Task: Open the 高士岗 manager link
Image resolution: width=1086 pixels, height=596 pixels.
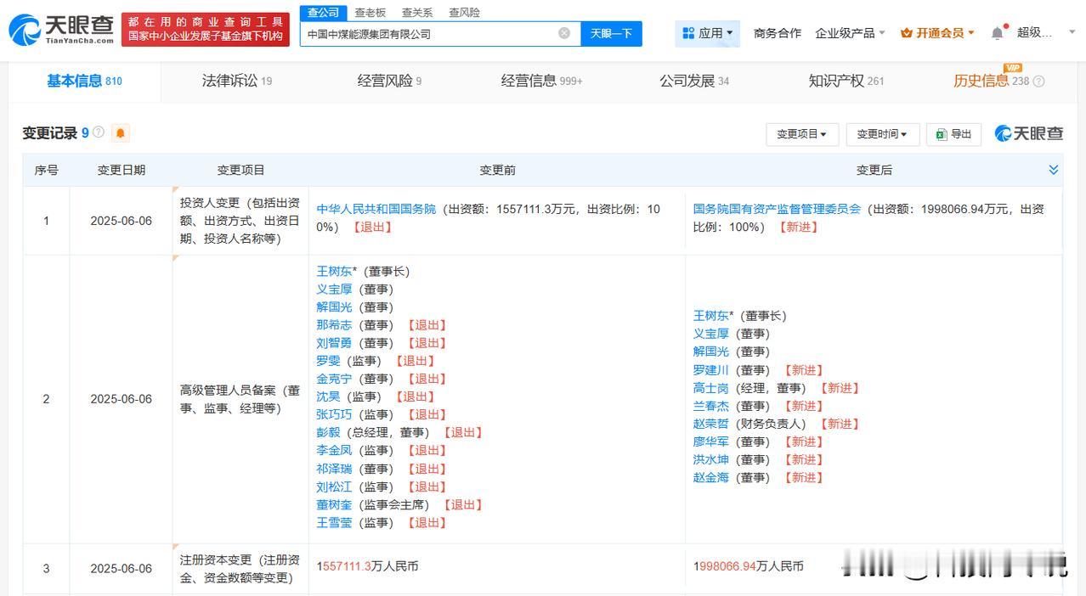Action: pyautogui.click(x=710, y=388)
